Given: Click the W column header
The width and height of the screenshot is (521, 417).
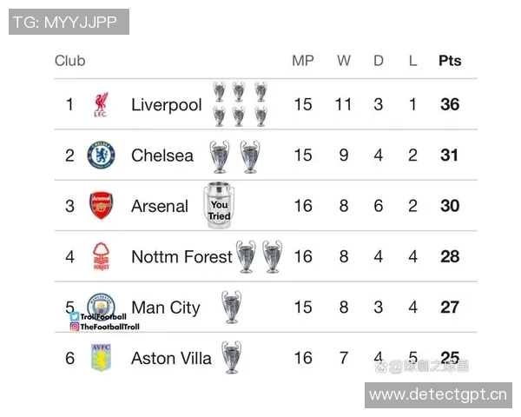Looking at the screenshot, I should point(344,61).
